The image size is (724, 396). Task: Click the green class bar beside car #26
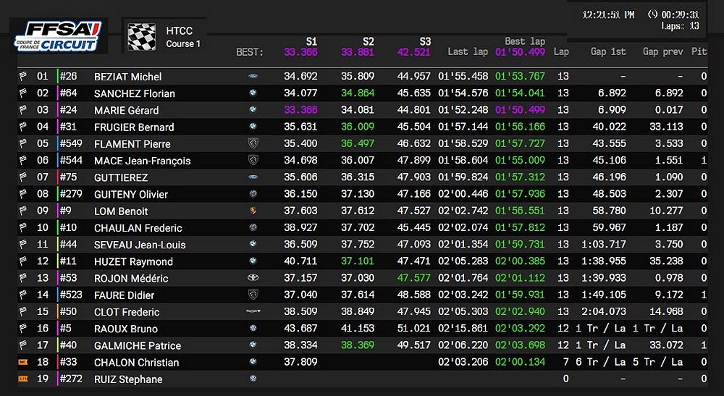click(58, 77)
